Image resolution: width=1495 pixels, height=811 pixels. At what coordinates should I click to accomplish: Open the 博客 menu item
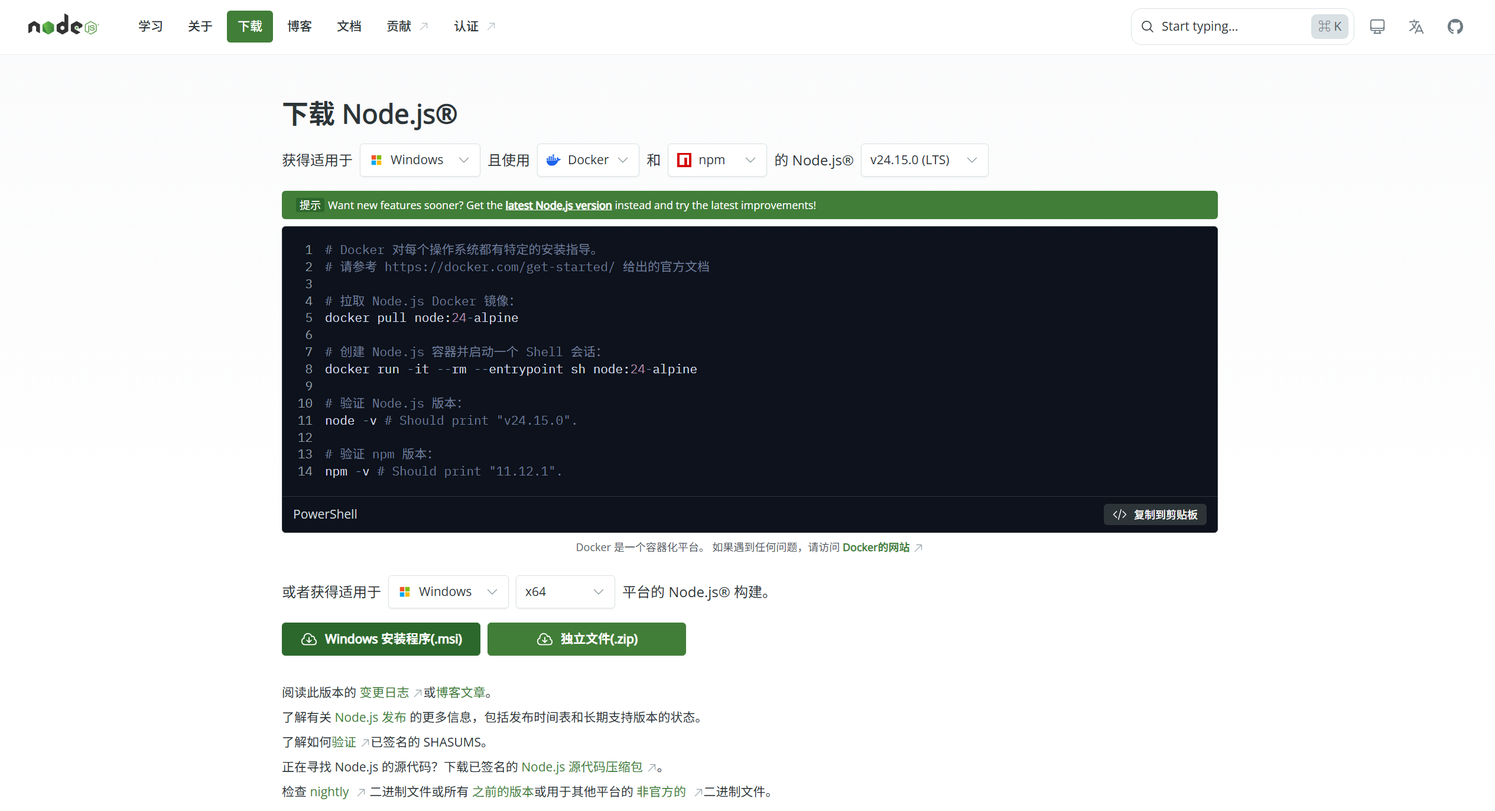(299, 27)
